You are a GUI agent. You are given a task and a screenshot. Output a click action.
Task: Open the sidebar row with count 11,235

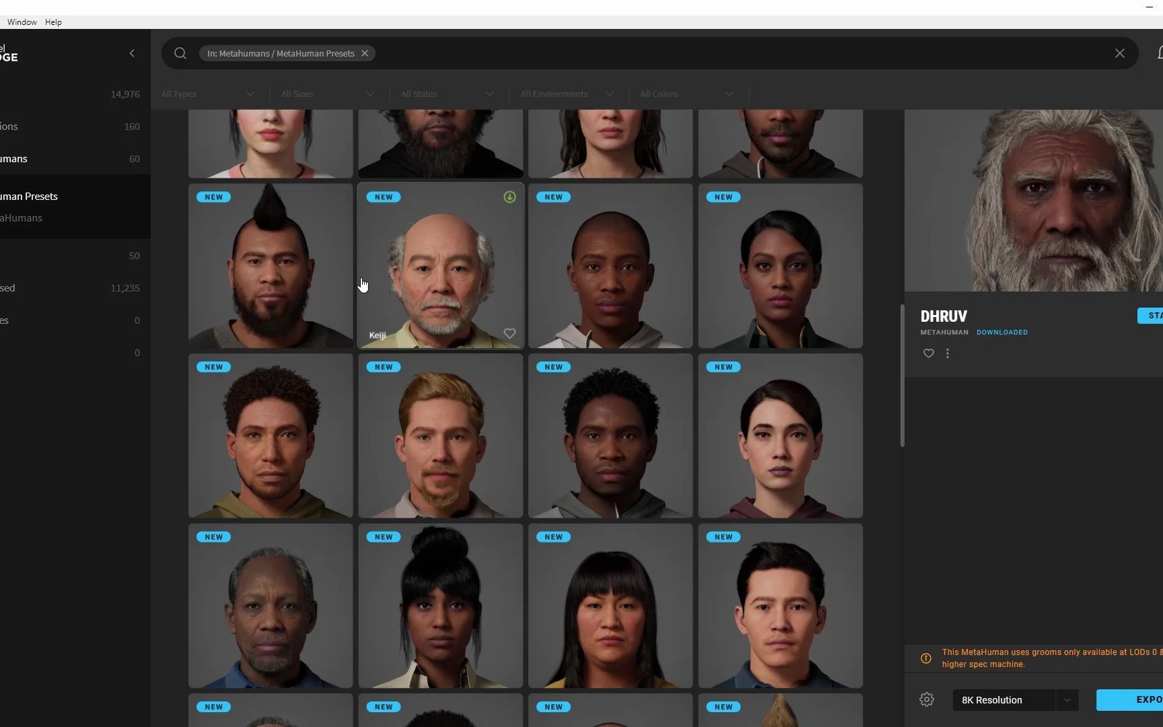tap(75, 288)
